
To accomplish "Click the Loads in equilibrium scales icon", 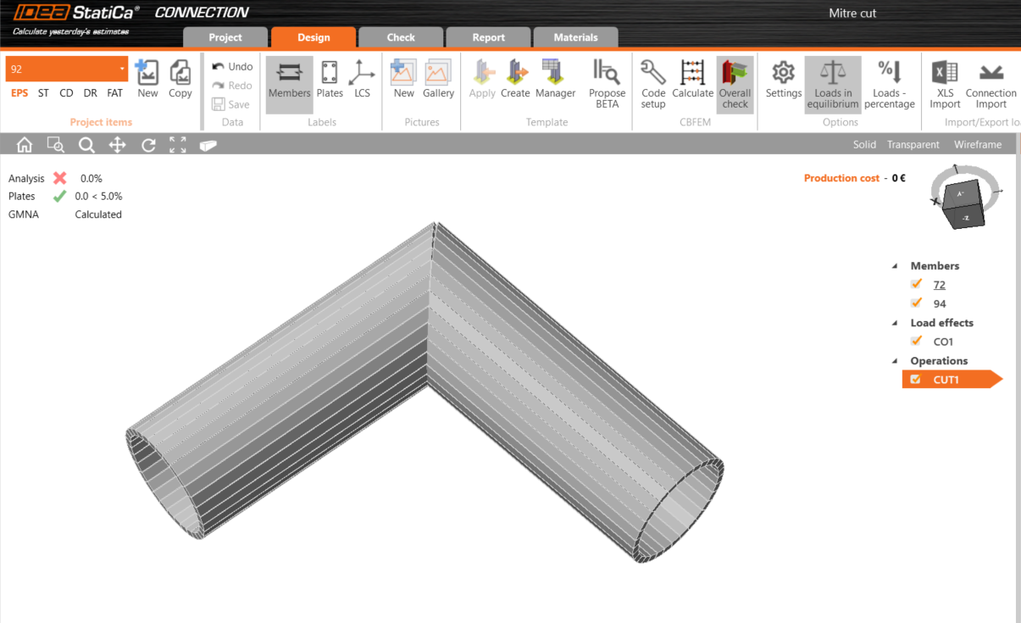I will (x=833, y=74).
